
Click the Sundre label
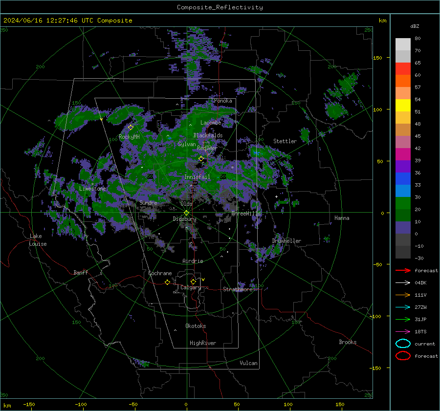(148, 202)
